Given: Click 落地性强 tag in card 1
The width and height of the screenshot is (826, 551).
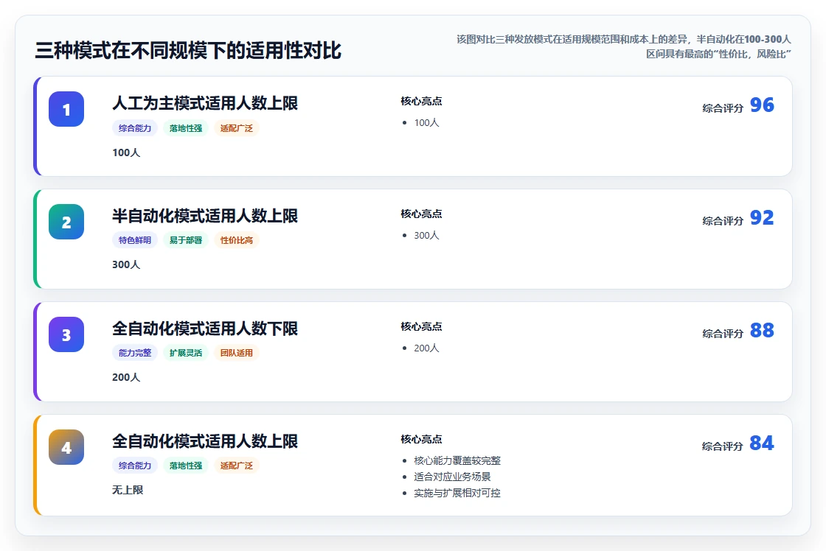Looking at the screenshot, I should point(186,128).
